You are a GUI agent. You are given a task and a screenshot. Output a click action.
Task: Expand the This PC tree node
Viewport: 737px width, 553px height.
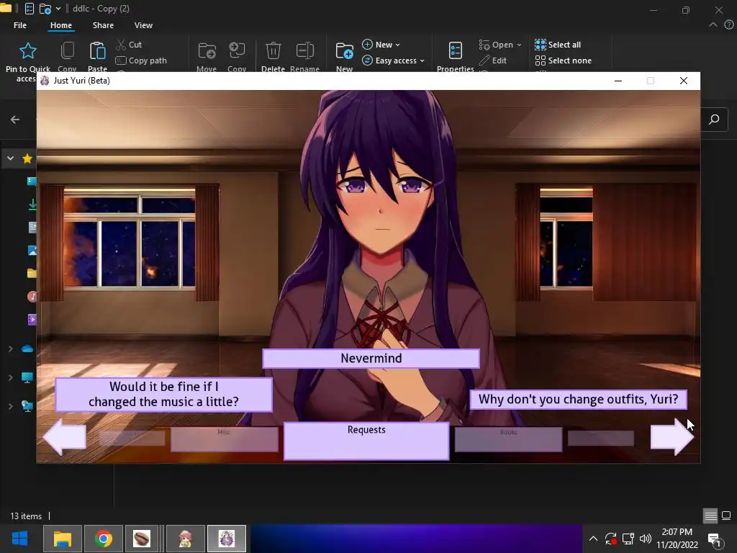10,377
